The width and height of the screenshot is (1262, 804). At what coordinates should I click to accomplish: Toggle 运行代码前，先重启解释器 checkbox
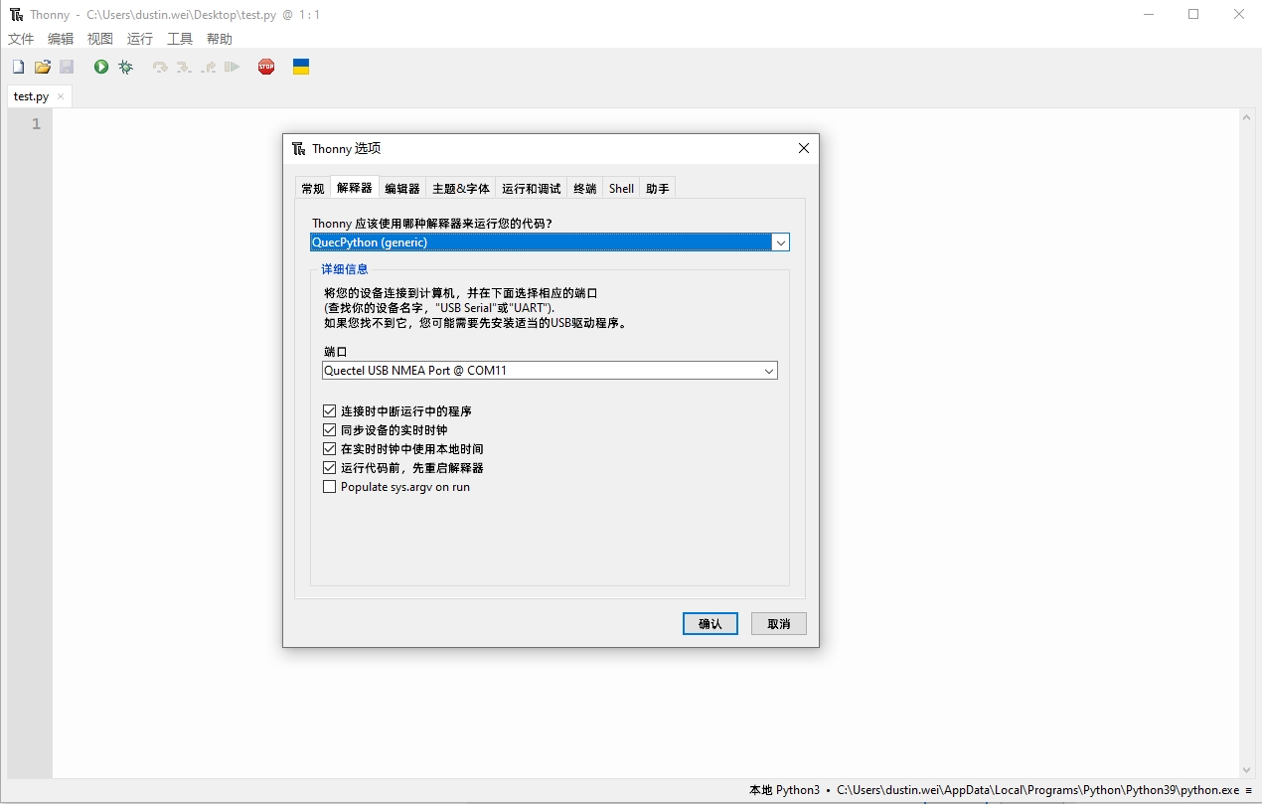[330, 467]
